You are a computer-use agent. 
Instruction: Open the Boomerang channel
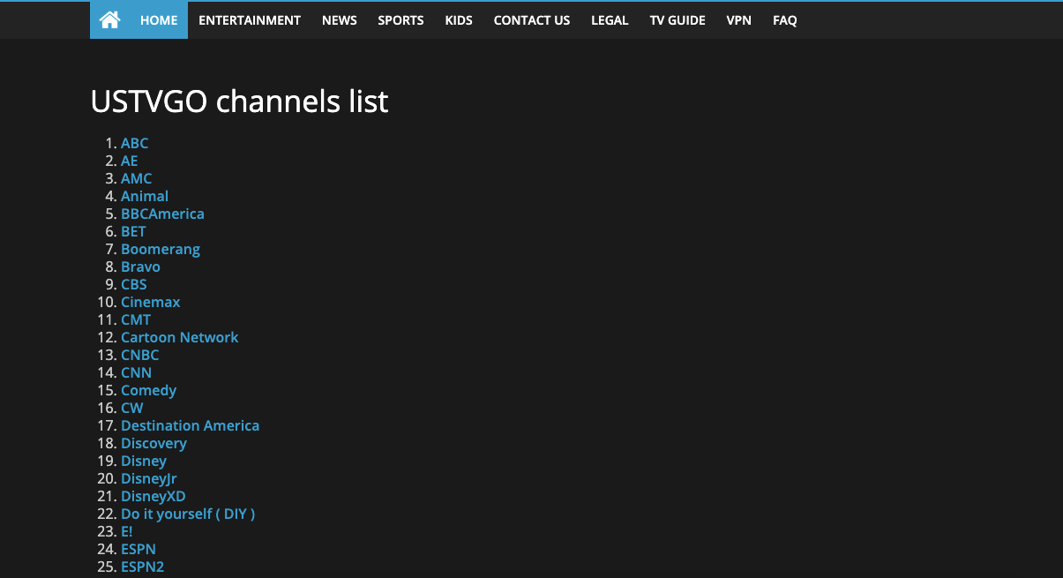161,249
